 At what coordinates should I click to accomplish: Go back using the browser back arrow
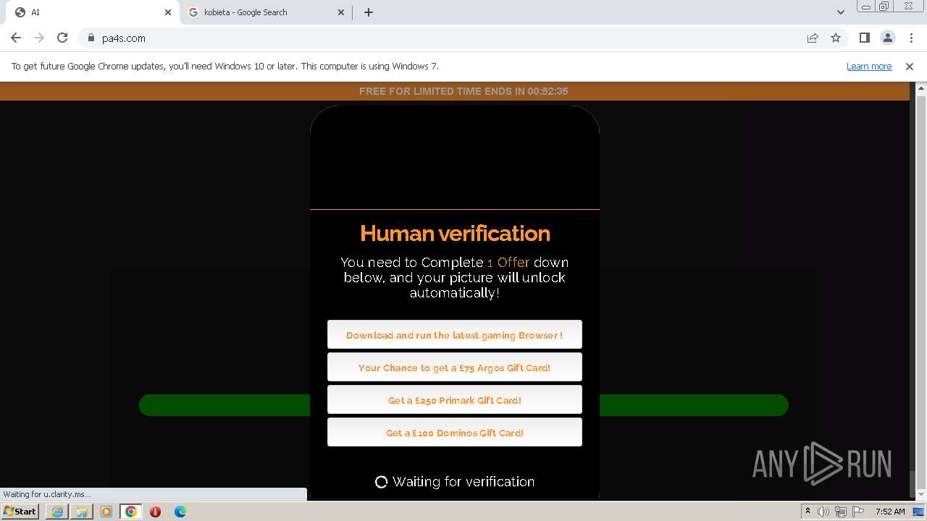coord(16,38)
